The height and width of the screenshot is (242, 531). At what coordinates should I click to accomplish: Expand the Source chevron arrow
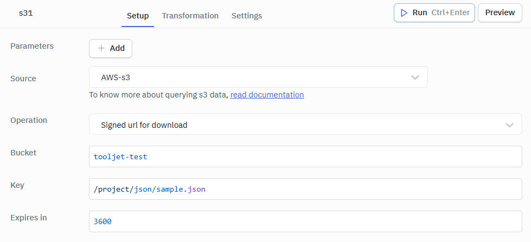[x=415, y=77]
